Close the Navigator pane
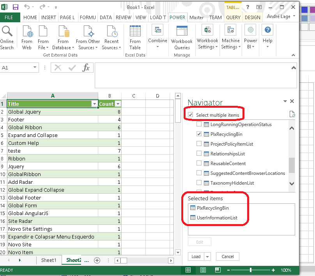Image resolution: width=315 pixels, height=276 pixels. tap(292, 101)
